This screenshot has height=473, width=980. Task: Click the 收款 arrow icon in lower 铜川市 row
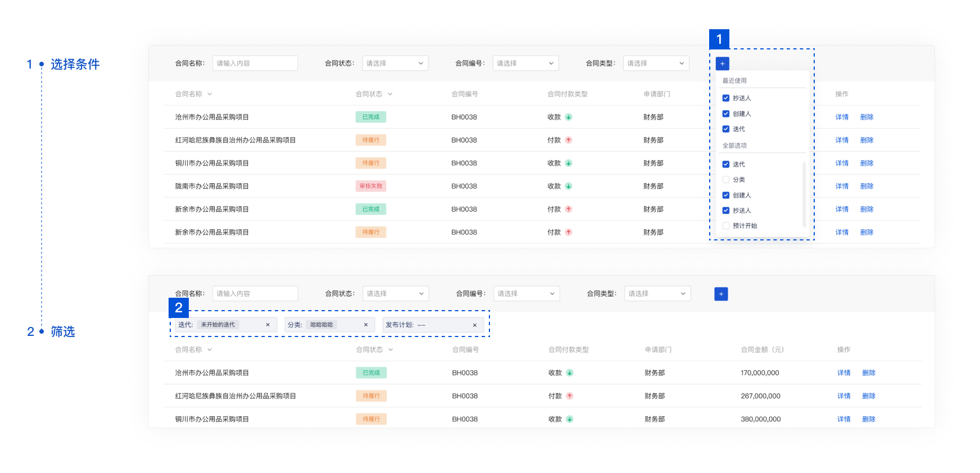pos(570,419)
